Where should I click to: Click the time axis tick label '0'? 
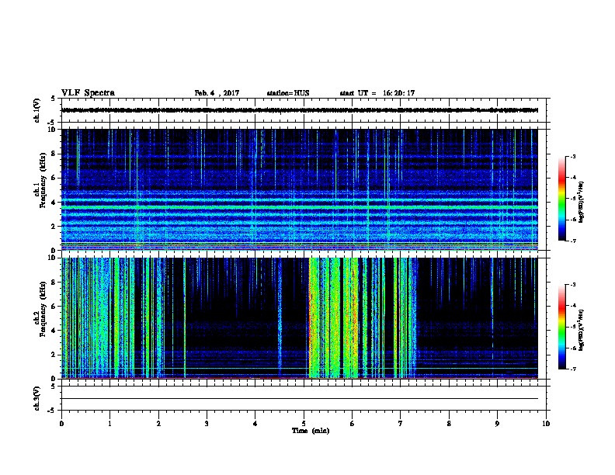click(61, 423)
